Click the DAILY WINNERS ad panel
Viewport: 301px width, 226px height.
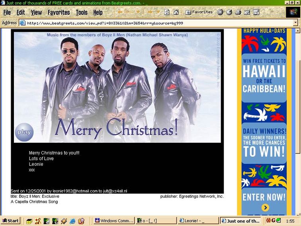pos(264,143)
